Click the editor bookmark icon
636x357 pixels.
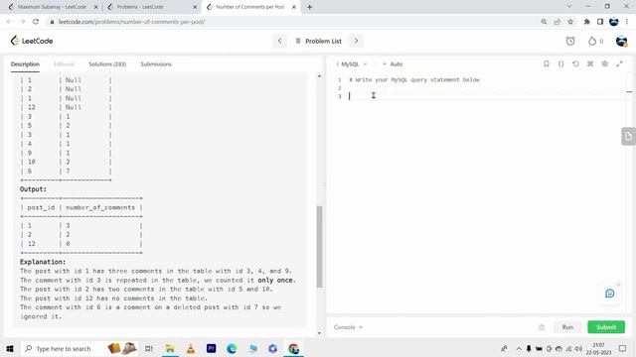[547, 63]
